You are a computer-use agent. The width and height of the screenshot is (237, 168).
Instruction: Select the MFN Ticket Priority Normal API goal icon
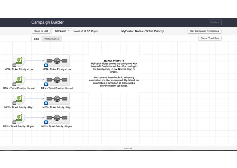[19, 80]
